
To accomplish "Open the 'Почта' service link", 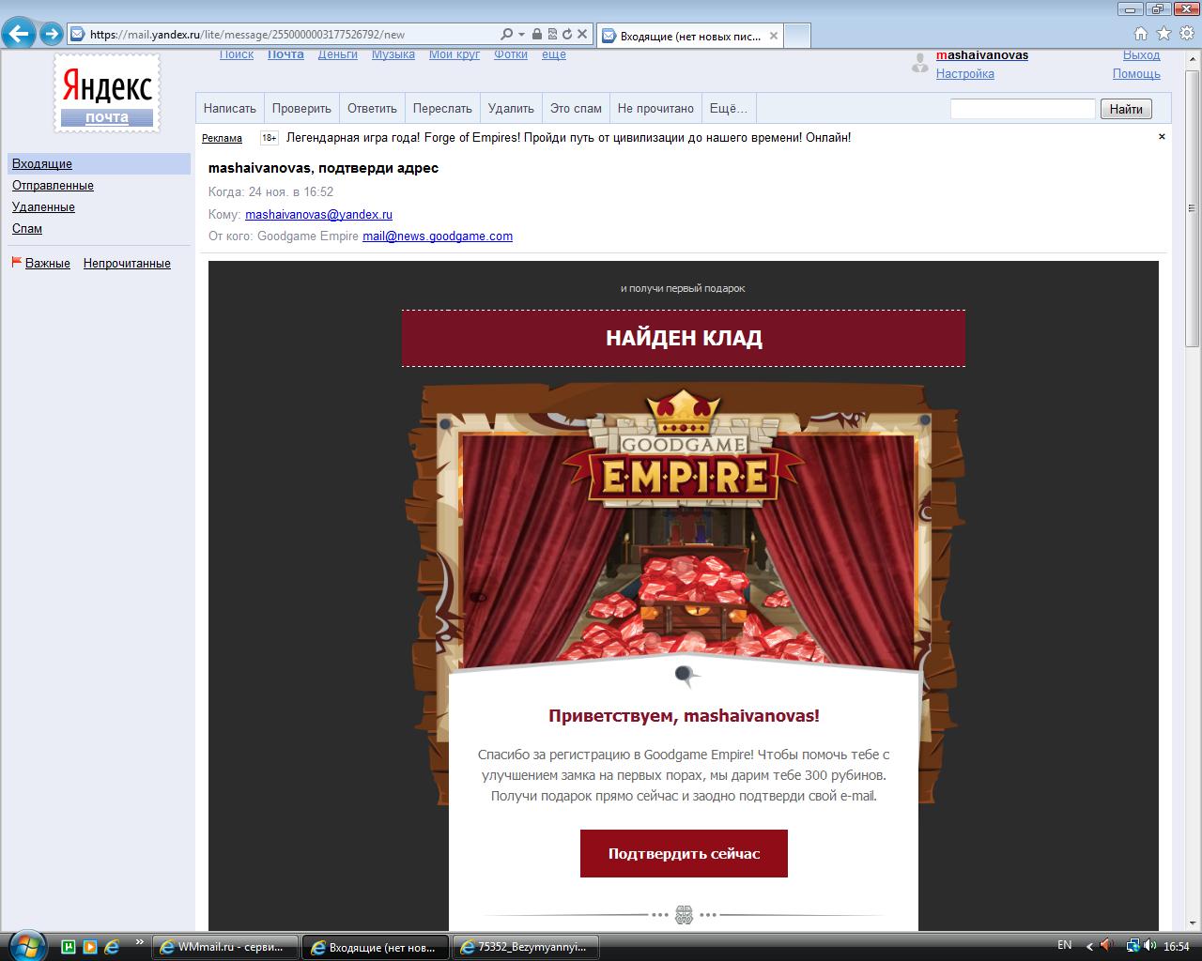I will coord(285,54).
